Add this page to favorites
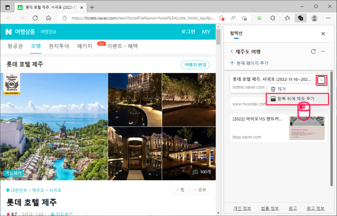The height and width of the screenshot is (216, 337). click(244, 18)
